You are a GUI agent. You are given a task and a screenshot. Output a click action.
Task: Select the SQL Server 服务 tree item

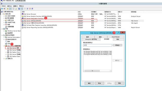[x=14, y=48]
